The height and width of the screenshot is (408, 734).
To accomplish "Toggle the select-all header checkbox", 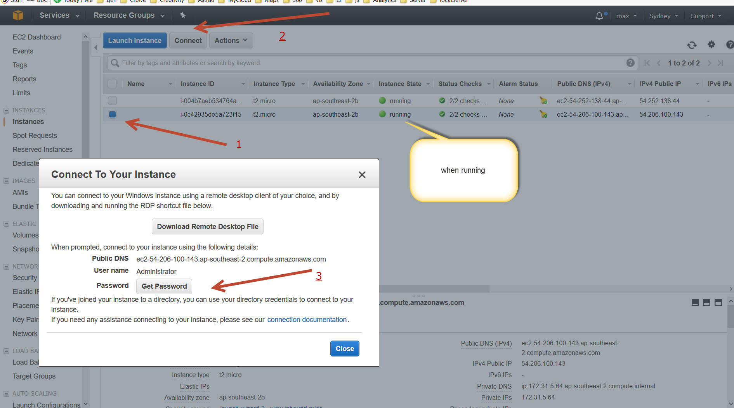I will pyautogui.click(x=112, y=84).
